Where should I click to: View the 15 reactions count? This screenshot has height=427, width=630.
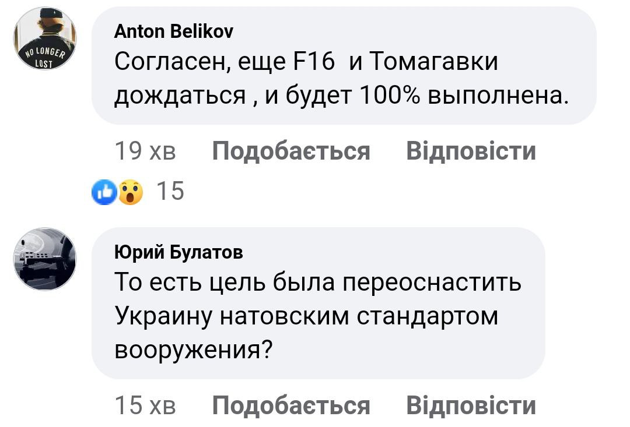(x=171, y=192)
